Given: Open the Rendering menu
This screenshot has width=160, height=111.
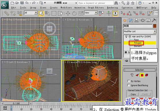Looking at the screenshot, I should coord(112,8).
